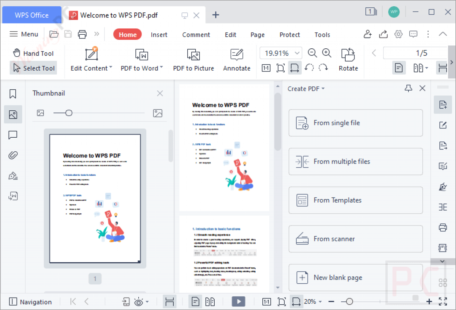The image size is (456, 310).
Task: Open the Print icon in the right sidebar
Action: point(443,228)
